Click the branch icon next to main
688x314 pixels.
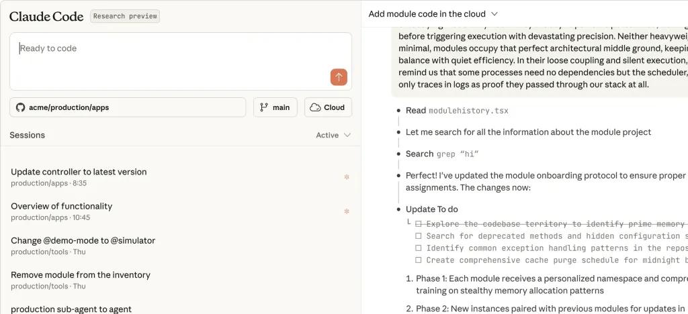(264, 107)
